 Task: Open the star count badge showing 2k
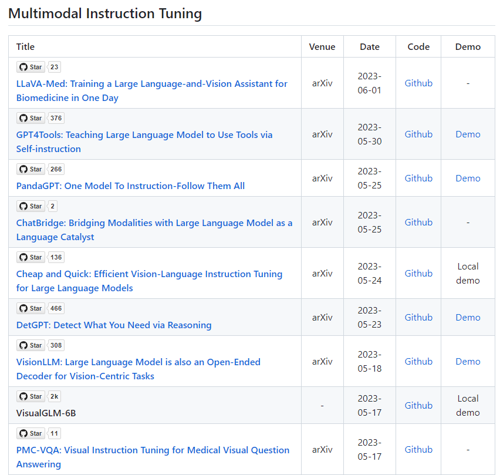click(54, 396)
